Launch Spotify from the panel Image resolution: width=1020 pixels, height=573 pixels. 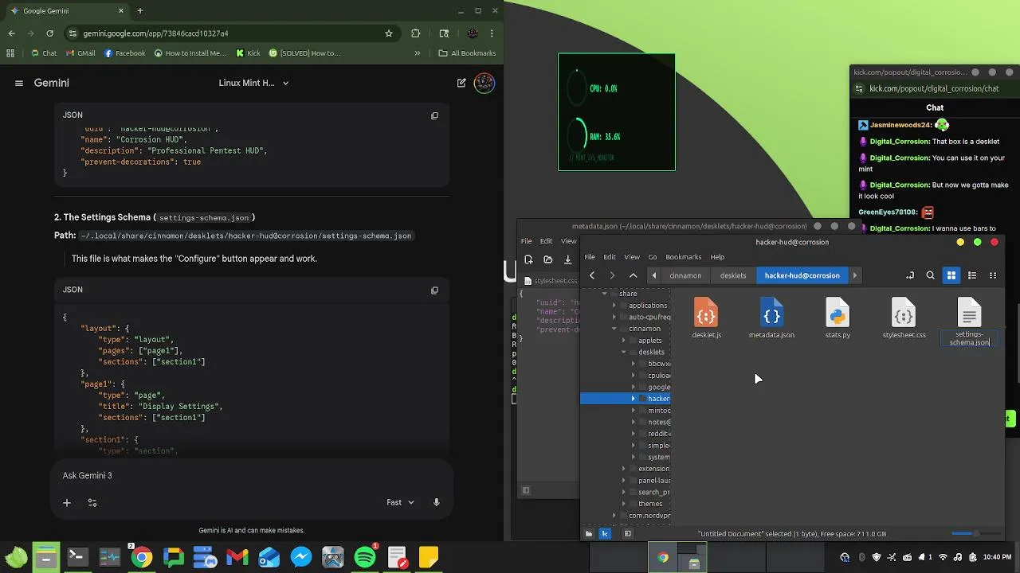pos(365,557)
